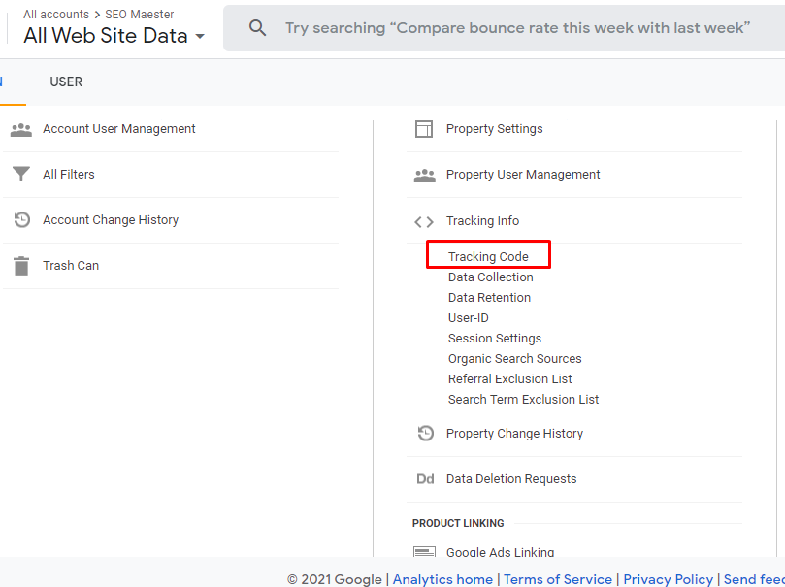Click the Account Change History clock icon
Image resolution: width=785 pixels, height=587 pixels.
pos(21,219)
